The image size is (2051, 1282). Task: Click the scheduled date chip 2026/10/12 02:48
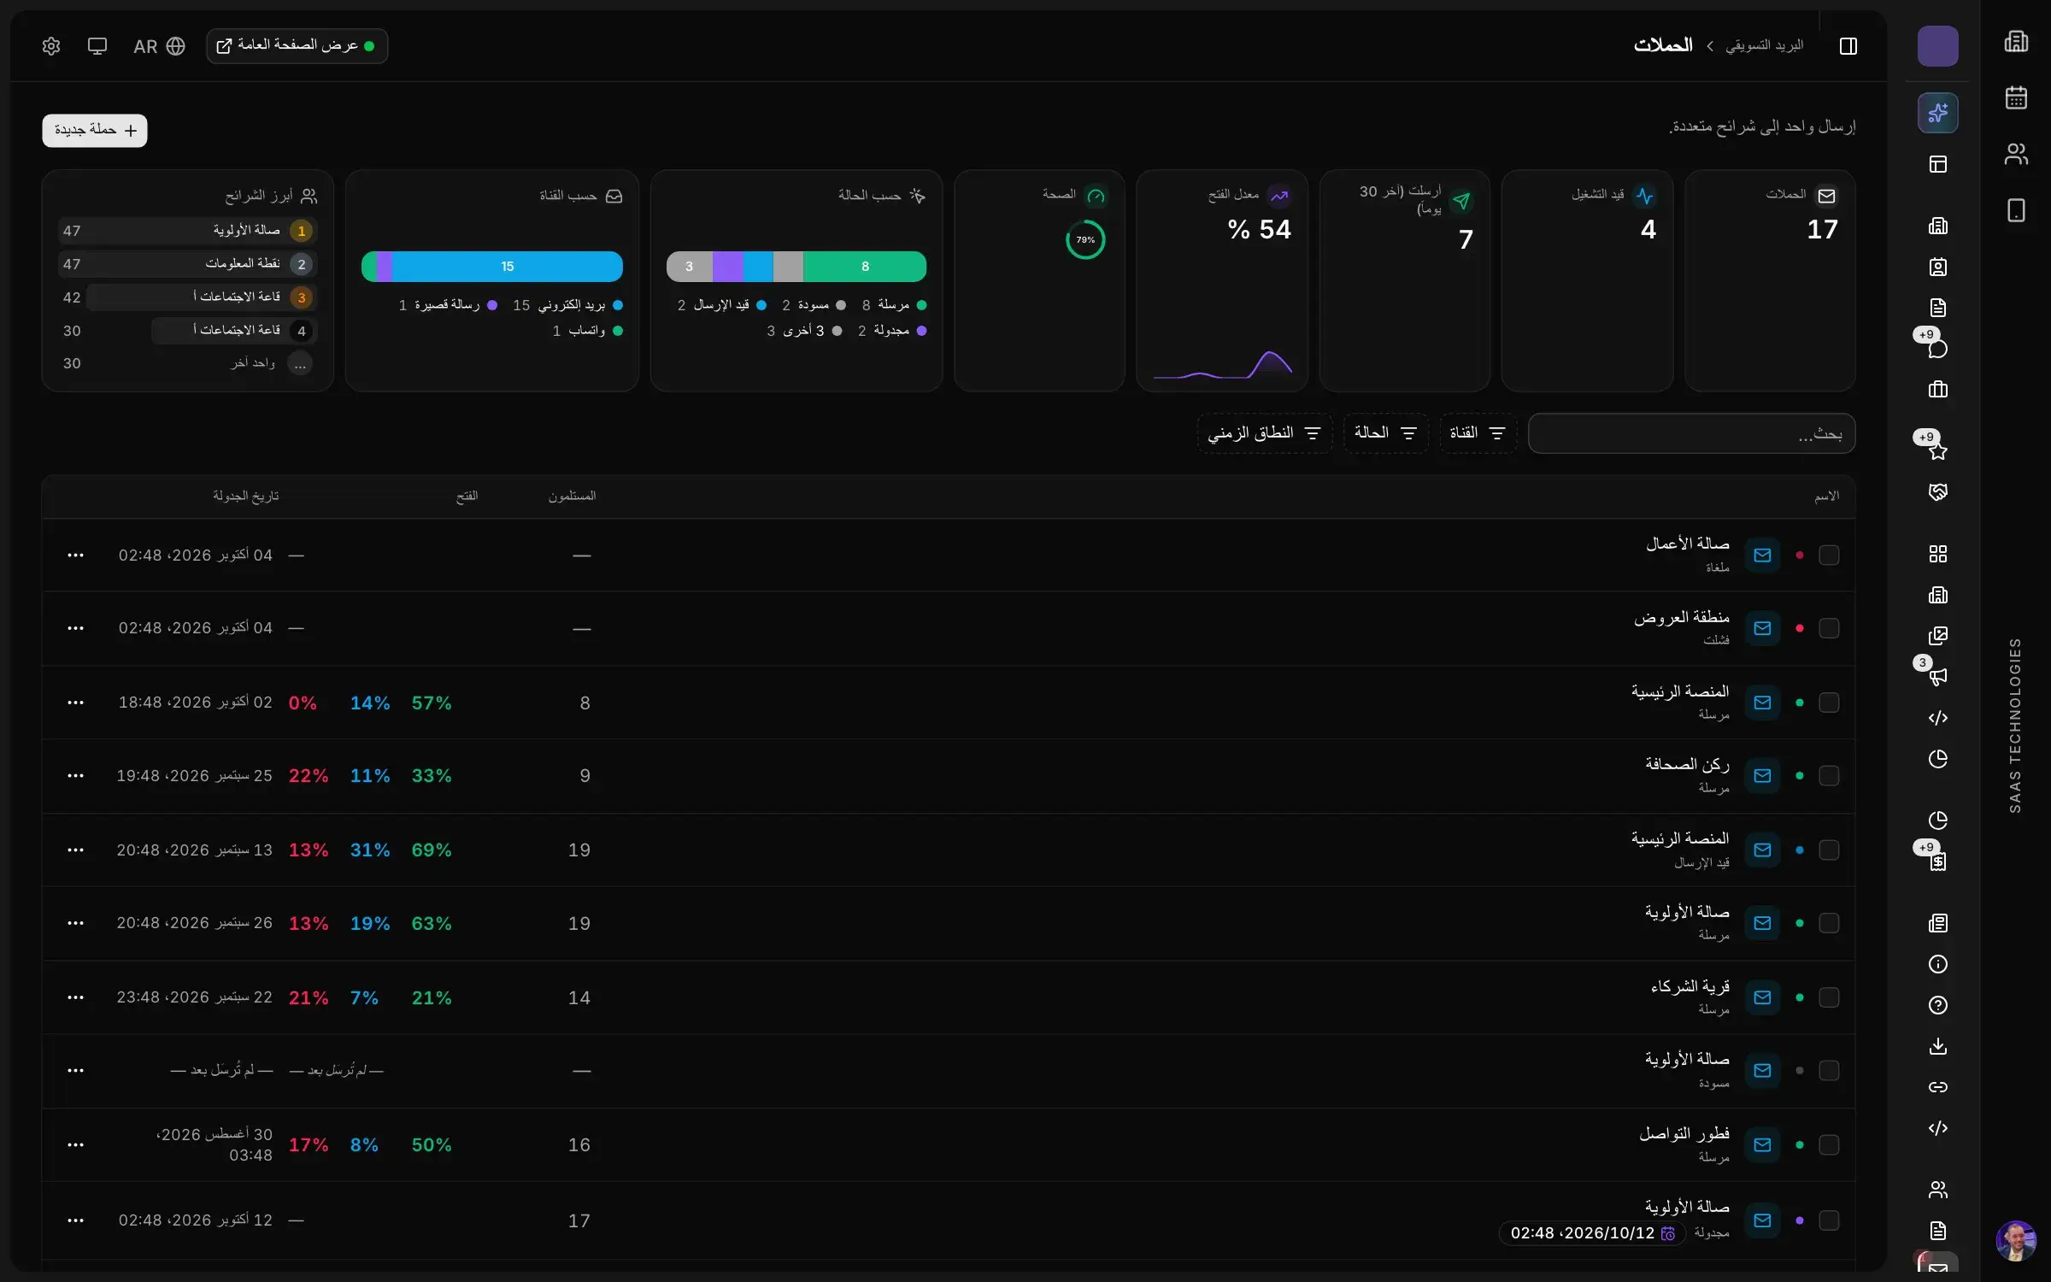click(x=1591, y=1233)
